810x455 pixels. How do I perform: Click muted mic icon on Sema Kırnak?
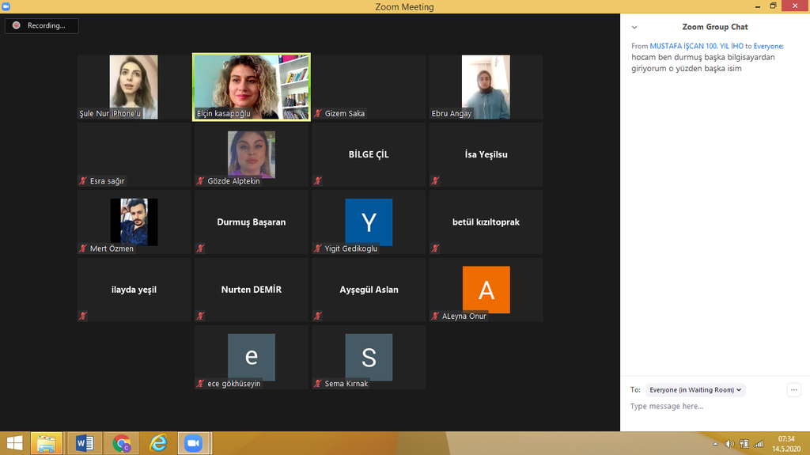(x=318, y=384)
